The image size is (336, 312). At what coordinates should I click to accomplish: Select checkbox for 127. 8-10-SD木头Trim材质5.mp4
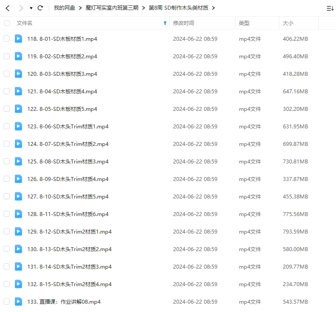point(7,196)
